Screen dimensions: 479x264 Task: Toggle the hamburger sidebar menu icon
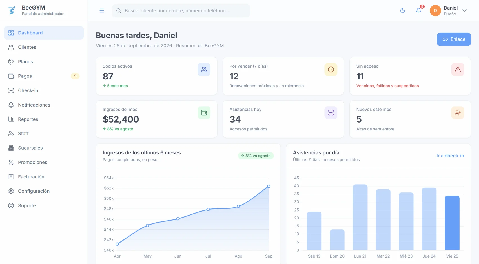coord(102,11)
